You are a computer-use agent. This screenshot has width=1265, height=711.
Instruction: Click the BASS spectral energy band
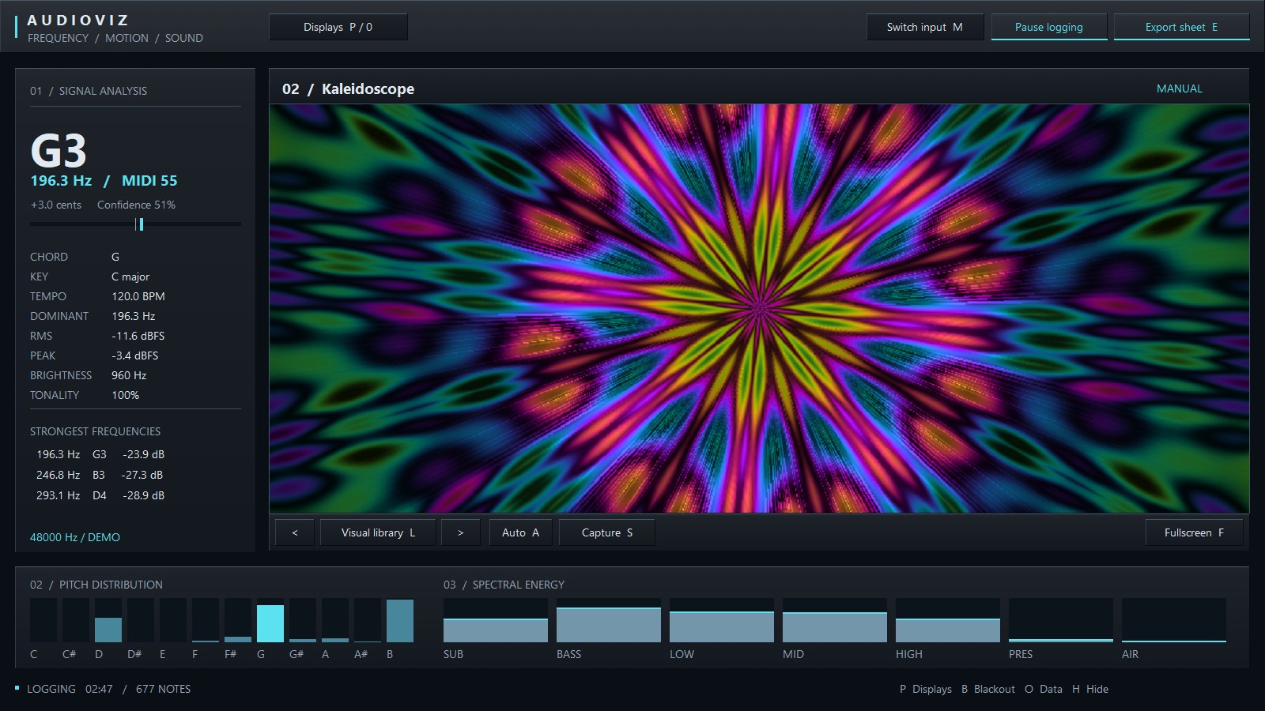[x=609, y=620]
